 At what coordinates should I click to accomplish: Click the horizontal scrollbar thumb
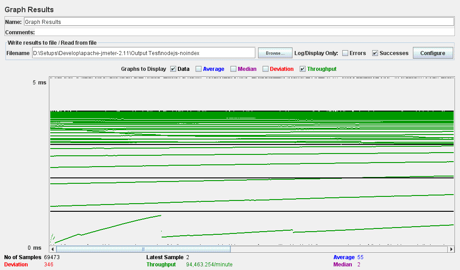[143, 249]
